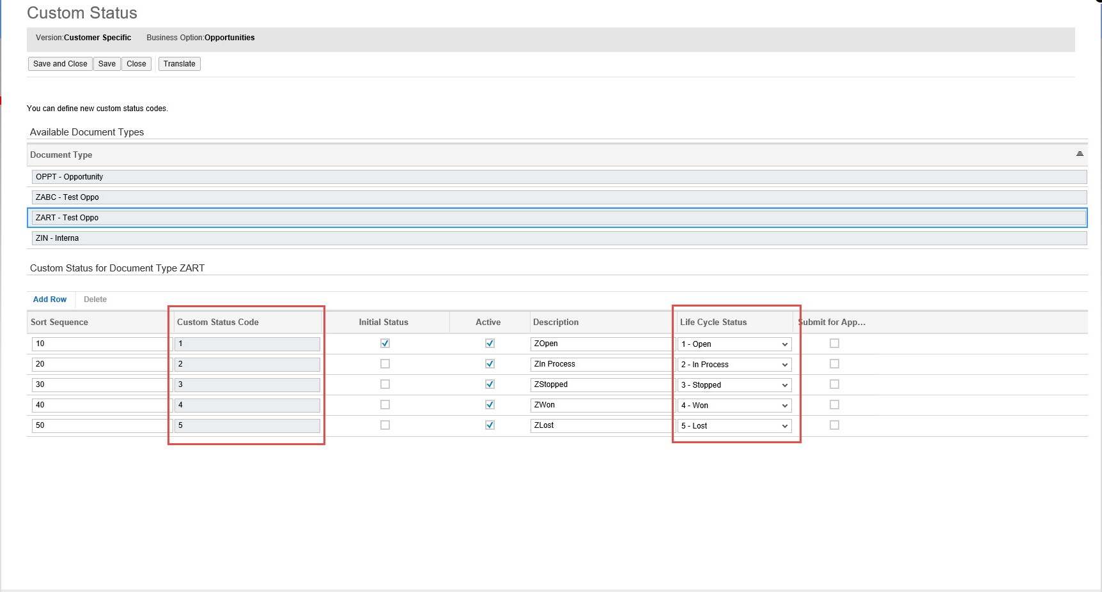Click the Initial Status column header

(x=384, y=323)
